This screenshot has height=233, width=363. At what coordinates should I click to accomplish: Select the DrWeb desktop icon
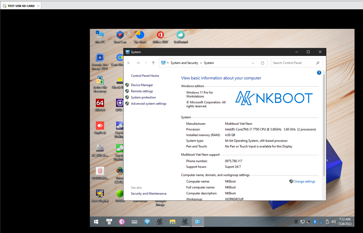pos(120,196)
